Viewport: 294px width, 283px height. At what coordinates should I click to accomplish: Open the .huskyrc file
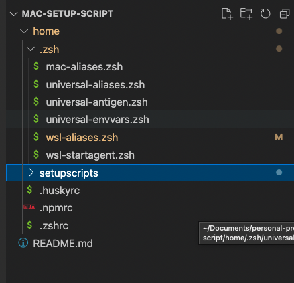click(x=60, y=191)
